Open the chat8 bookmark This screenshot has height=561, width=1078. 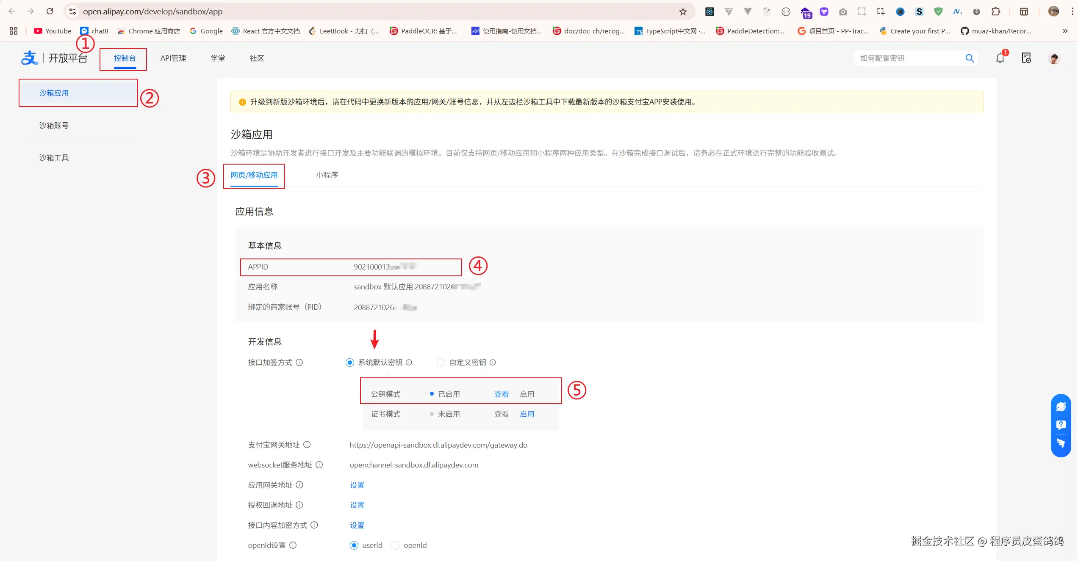click(94, 31)
